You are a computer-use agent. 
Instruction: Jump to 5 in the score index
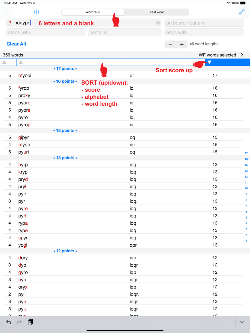tap(246, 218)
